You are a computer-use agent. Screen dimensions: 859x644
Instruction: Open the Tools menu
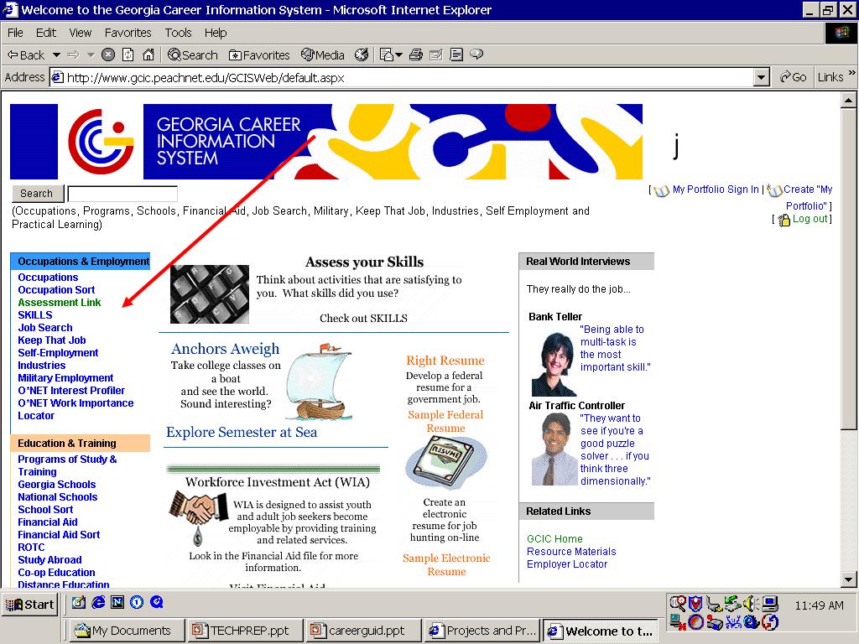178,33
